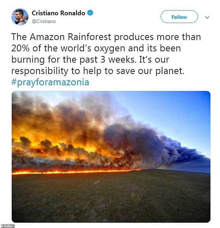This screenshot has width=220, height=228.
Task: Click the word 'Amazon' in the tweet
Action: (x=47, y=37)
